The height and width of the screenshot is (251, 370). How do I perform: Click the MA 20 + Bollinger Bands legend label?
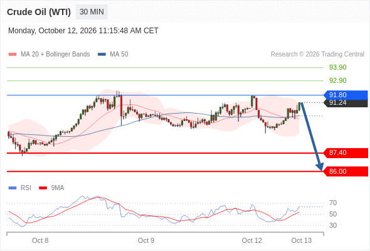tap(55, 55)
